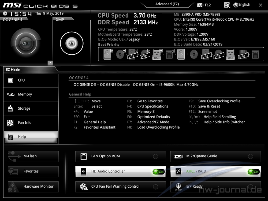Click the CPU Speed 3.70 GHz readout
Image resolution: width=268 pixels, height=201 pixels.
tap(127, 15)
